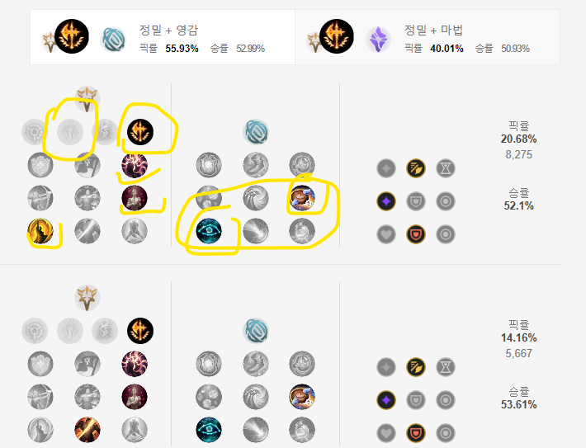Select the hourglass ability haste shard, first build
Image resolution: width=586 pixels, height=448 pixels.
pos(446,168)
